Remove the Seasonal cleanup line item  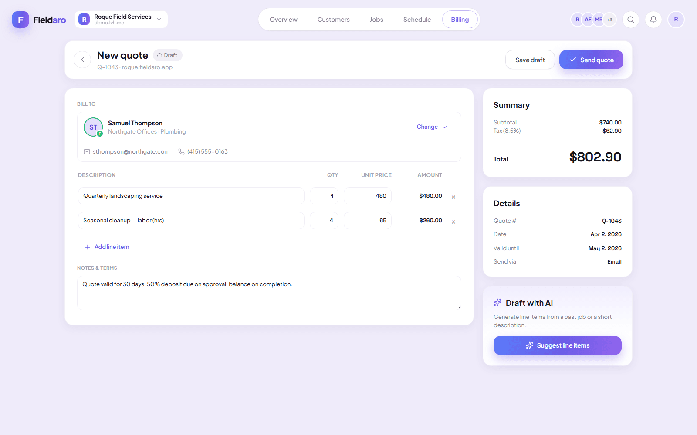click(x=453, y=222)
